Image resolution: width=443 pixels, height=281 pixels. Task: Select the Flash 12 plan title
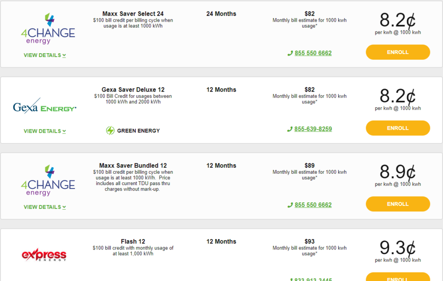pos(133,242)
